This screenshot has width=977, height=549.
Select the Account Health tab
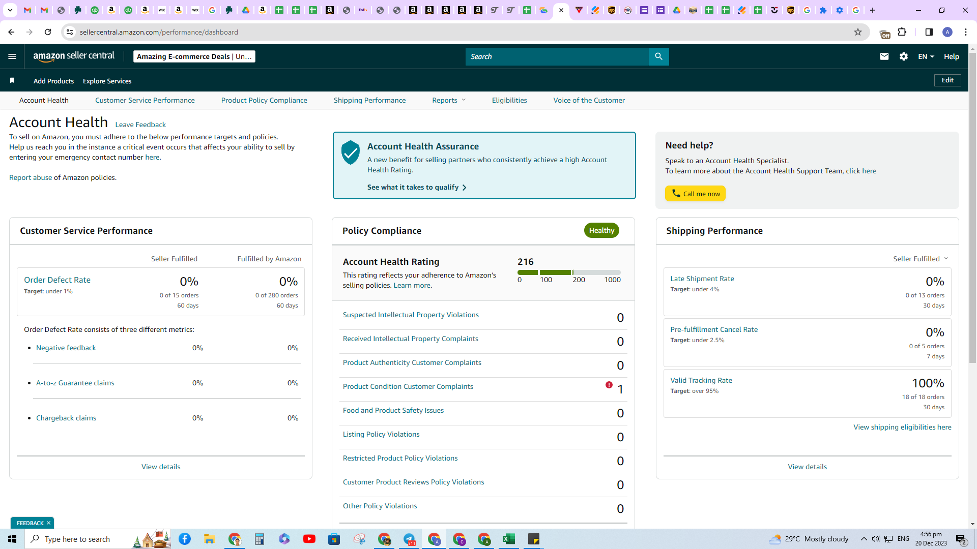coord(44,100)
